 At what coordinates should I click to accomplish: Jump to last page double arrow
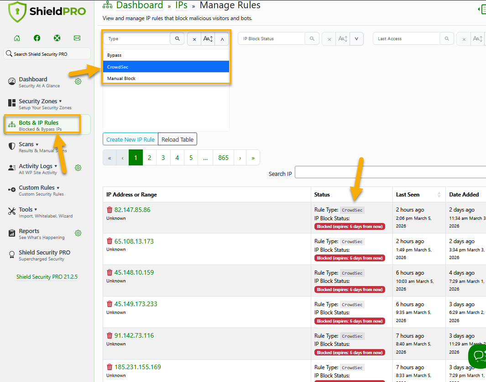[x=253, y=158]
